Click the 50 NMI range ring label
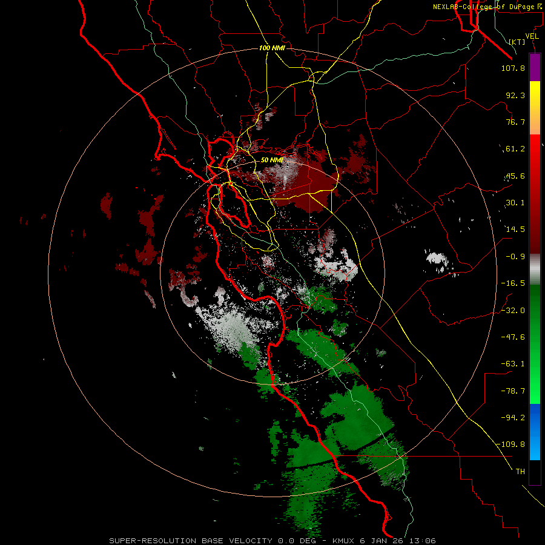 click(x=272, y=160)
